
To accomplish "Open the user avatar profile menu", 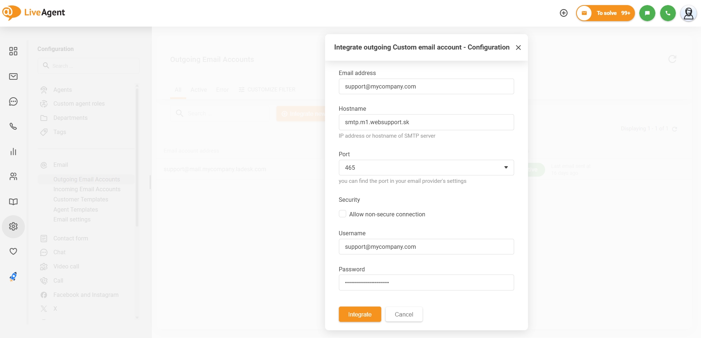I will click(x=688, y=13).
